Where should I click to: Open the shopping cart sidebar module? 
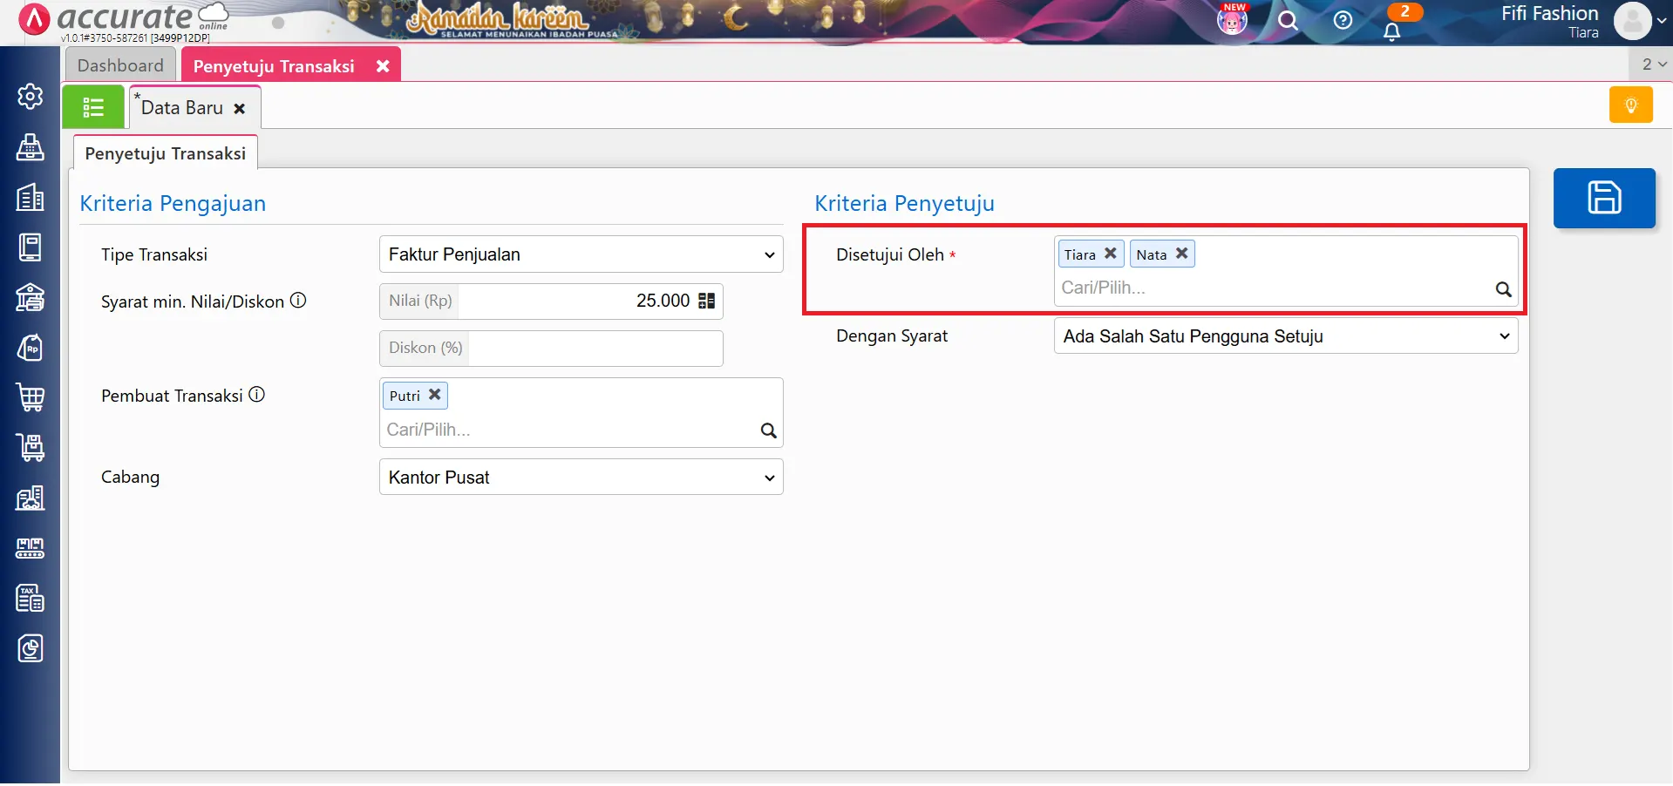click(31, 397)
